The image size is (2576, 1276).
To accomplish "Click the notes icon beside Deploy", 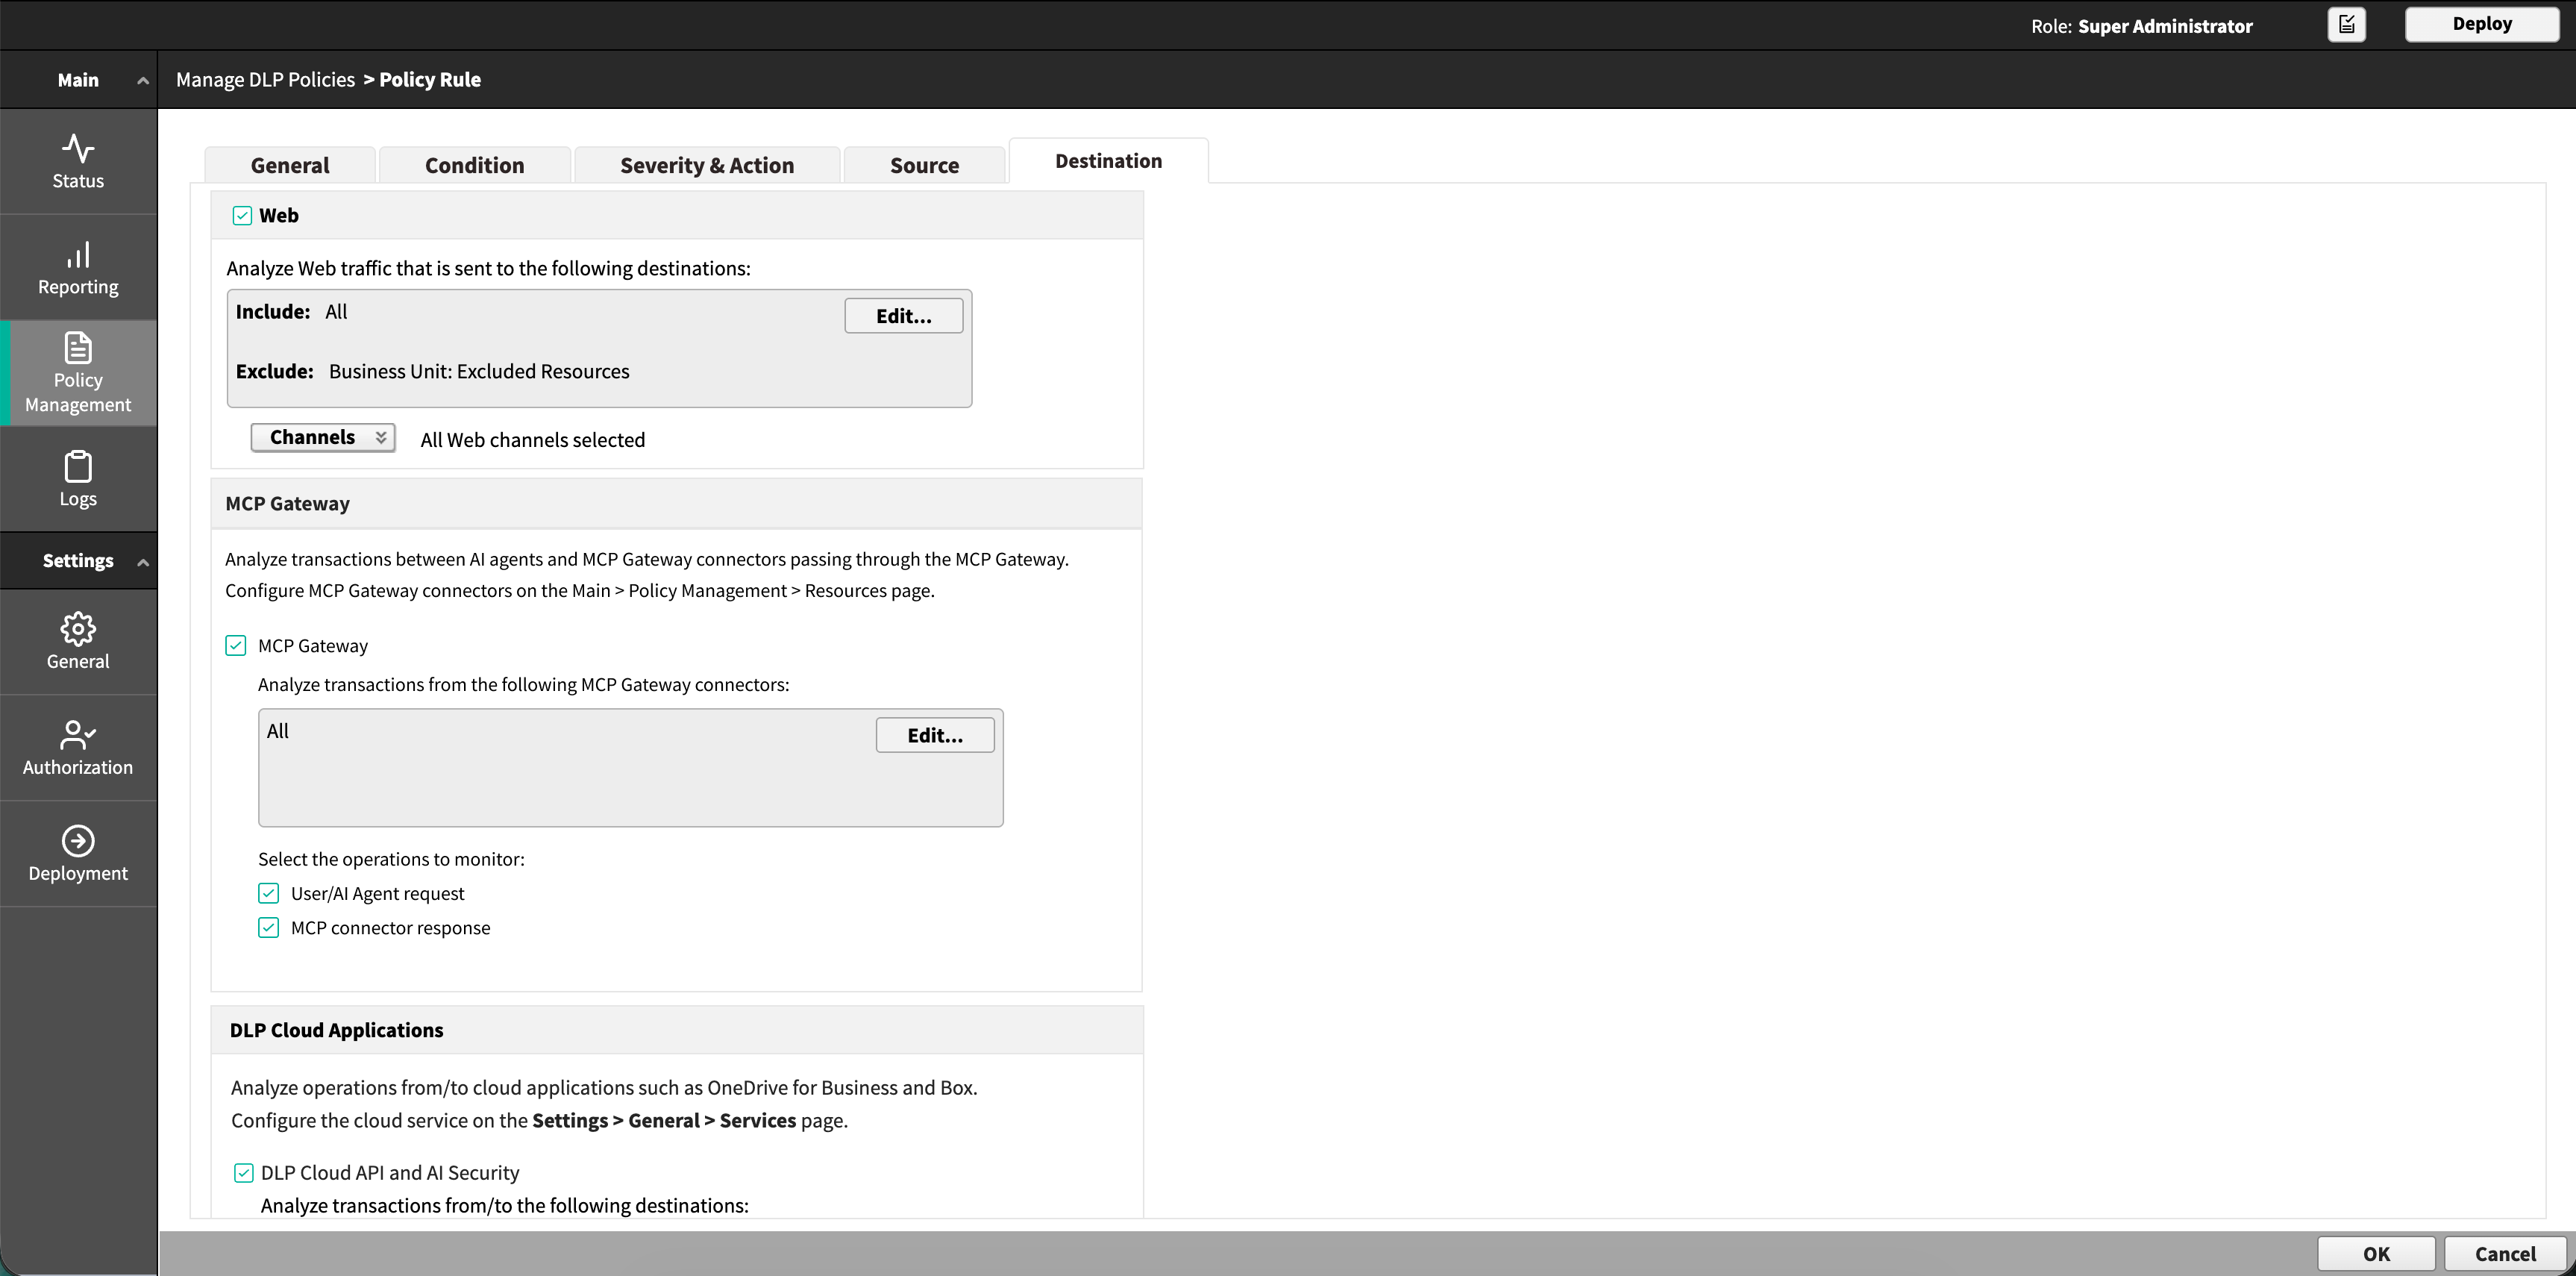I will tap(2346, 24).
